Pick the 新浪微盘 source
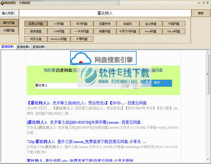 (36, 31)
